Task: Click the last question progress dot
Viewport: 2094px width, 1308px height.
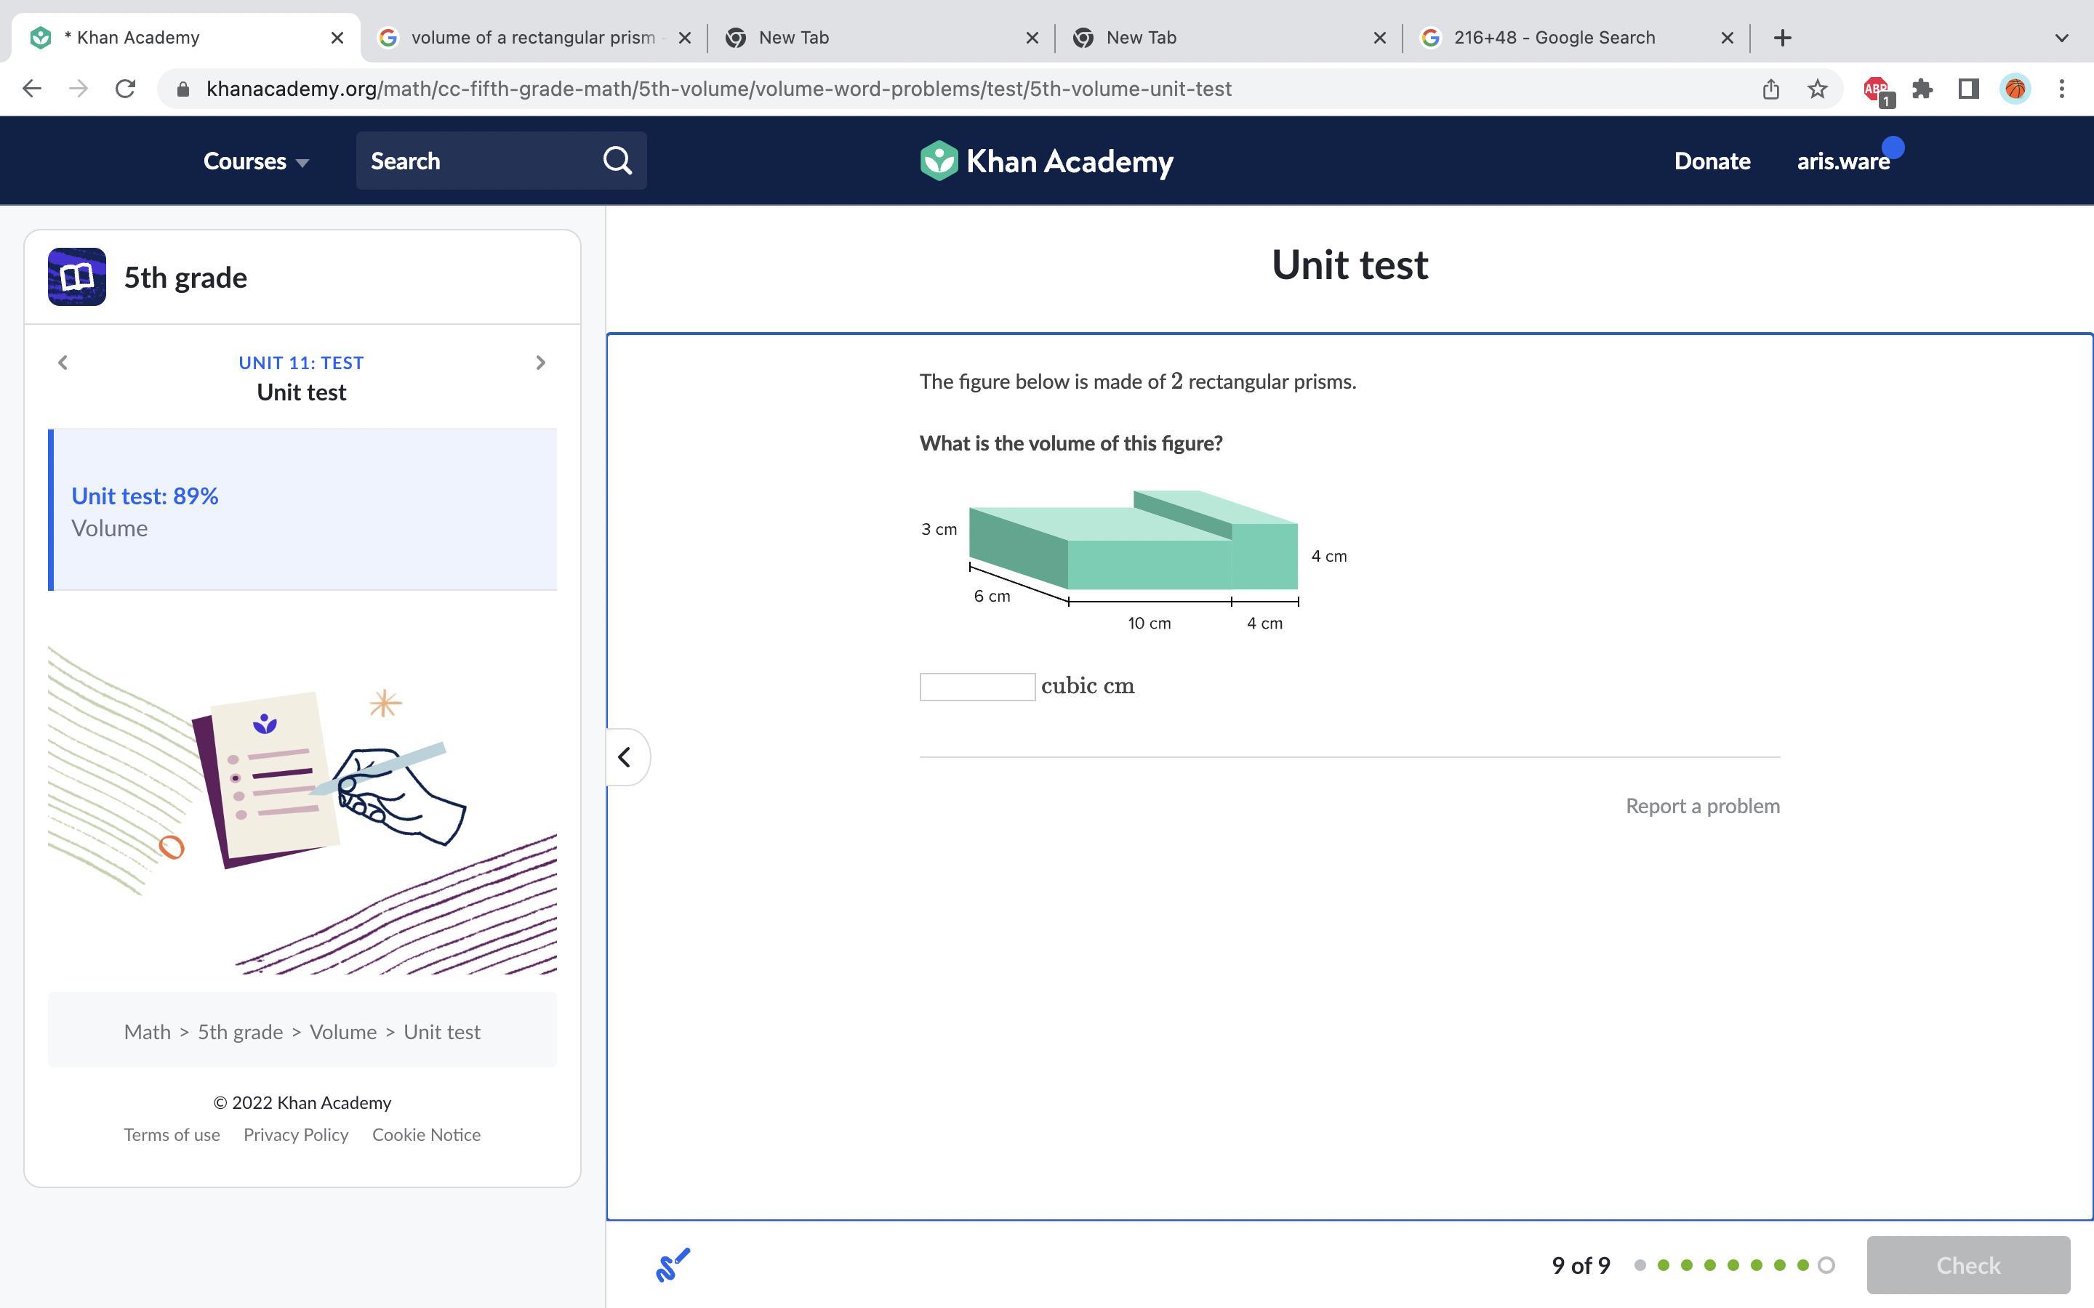Action: (1826, 1264)
